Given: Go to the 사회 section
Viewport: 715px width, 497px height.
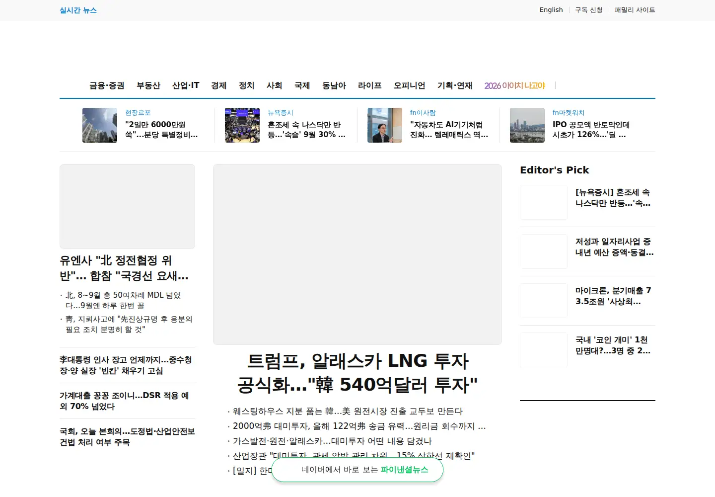Looking at the screenshot, I should click(275, 85).
